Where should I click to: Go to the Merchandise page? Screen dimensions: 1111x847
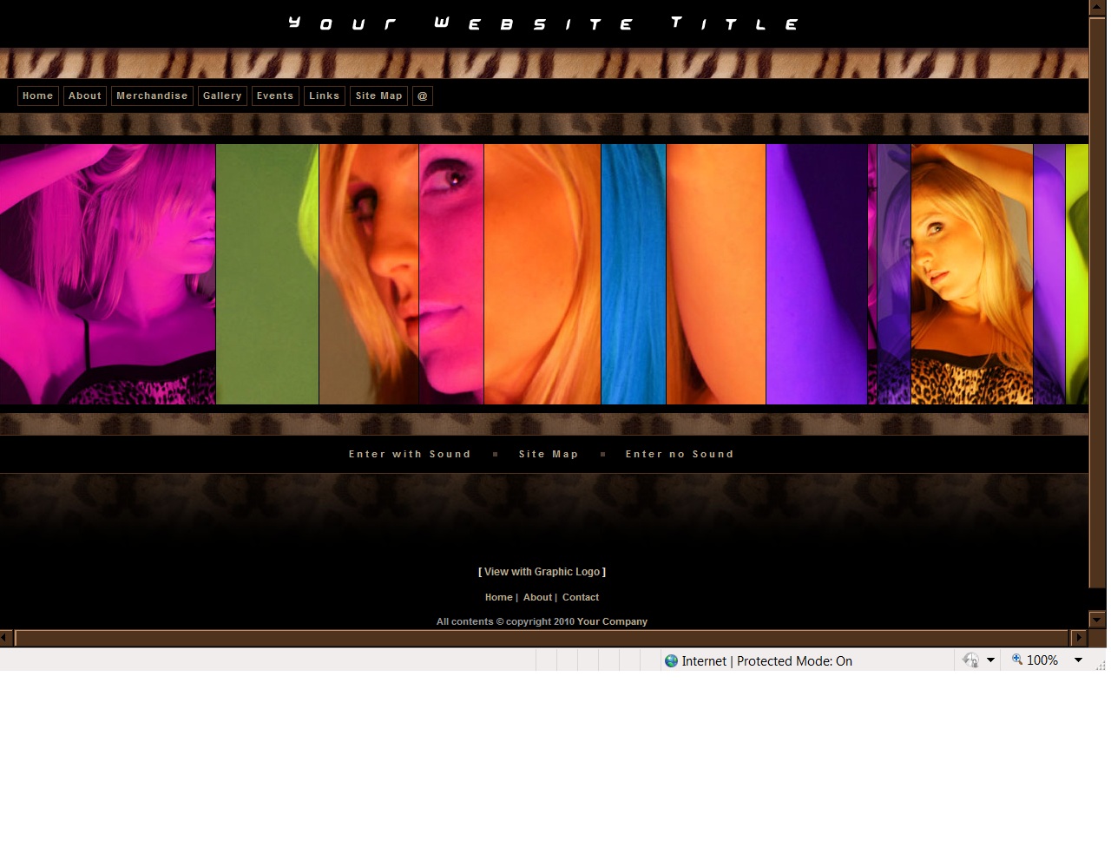pyautogui.click(x=152, y=96)
